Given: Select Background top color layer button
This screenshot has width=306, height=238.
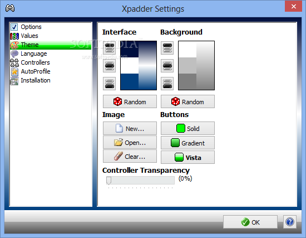Looking at the screenshot, I should click(x=167, y=48).
